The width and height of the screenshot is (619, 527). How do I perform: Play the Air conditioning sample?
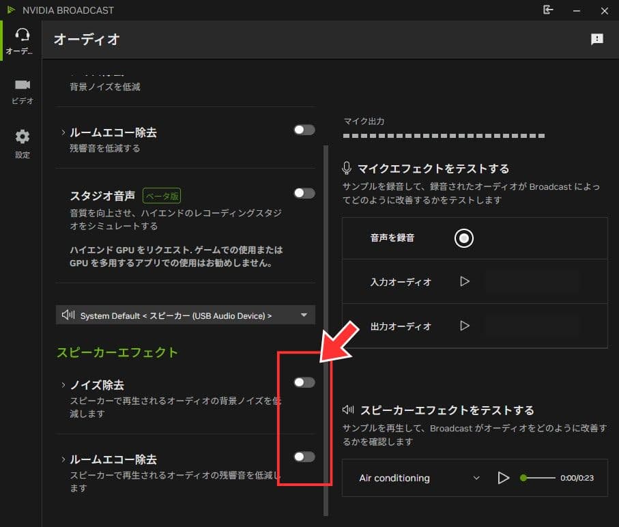[x=503, y=478]
